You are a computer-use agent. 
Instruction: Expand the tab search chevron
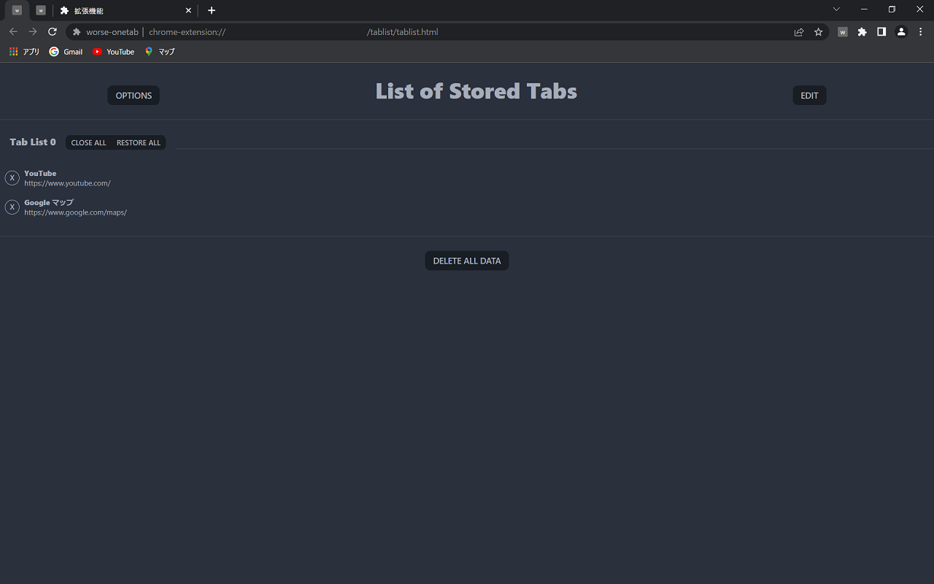pyautogui.click(x=836, y=9)
